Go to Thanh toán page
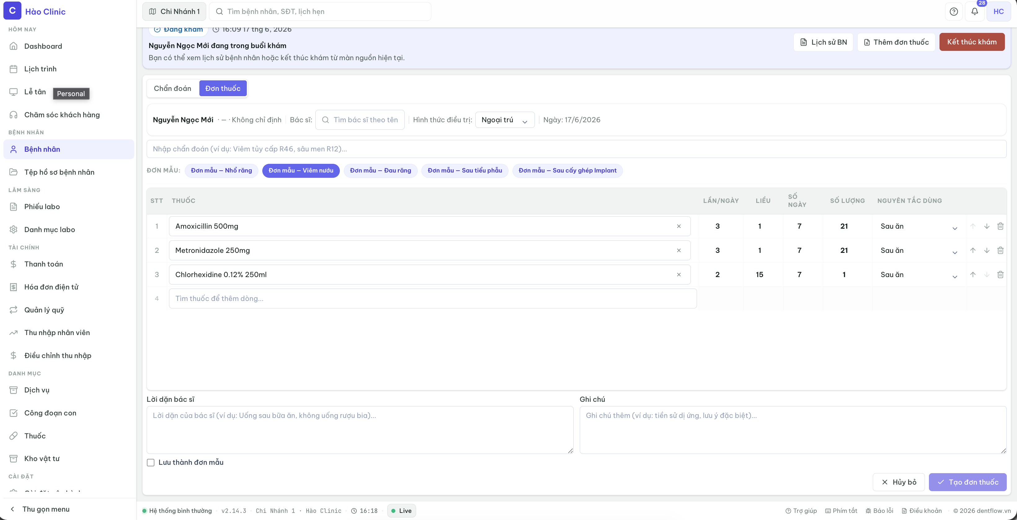The height and width of the screenshot is (520, 1017). pos(69,264)
